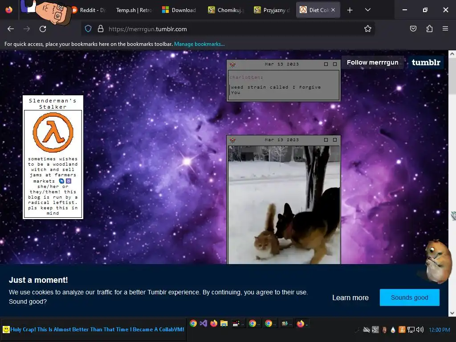Click the page scrollbar up arrow
The height and width of the screenshot is (342, 456).
coord(452,54)
